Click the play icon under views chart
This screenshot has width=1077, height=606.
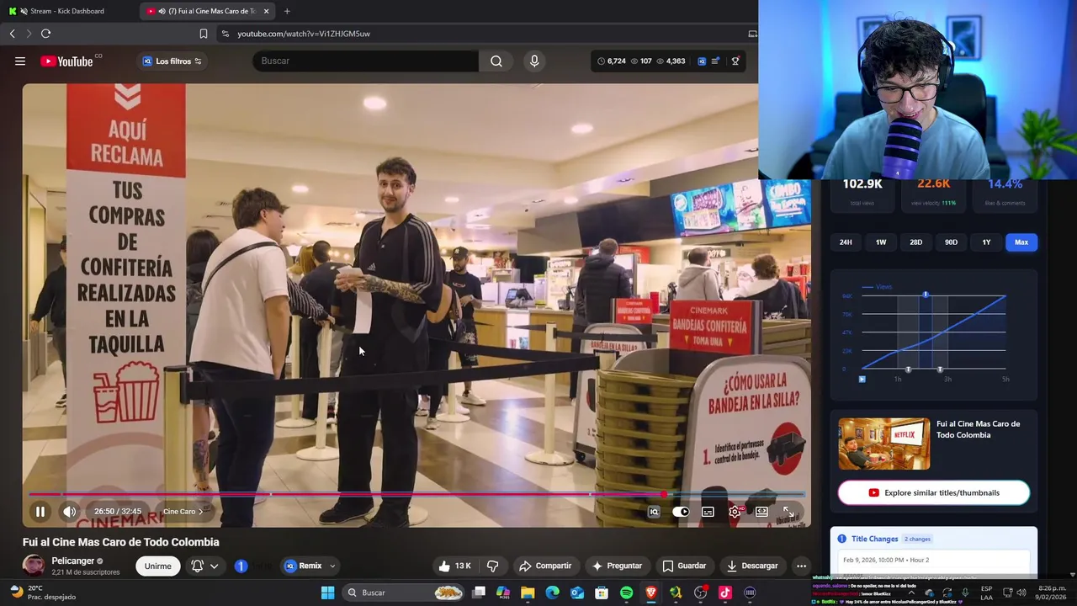[x=862, y=379]
